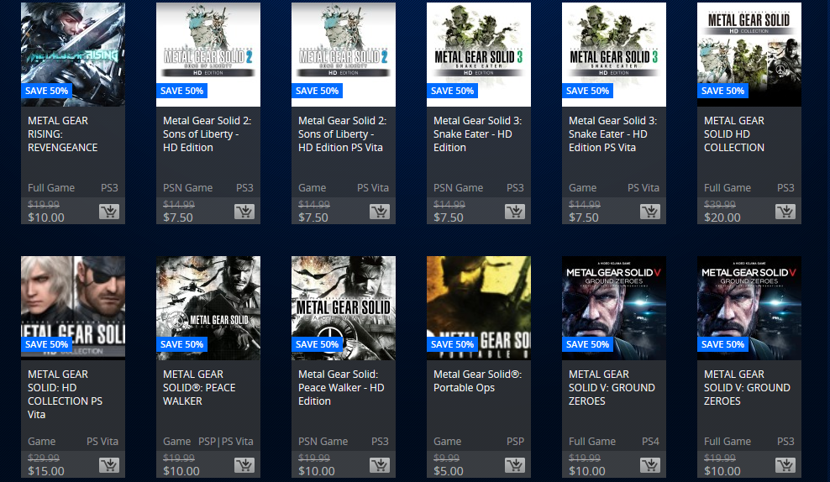Open 'Sons of Liberty - HD Edition' PS3 title
Image resolution: width=830 pixels, height=482 pixels.
(x=207, y=134)
